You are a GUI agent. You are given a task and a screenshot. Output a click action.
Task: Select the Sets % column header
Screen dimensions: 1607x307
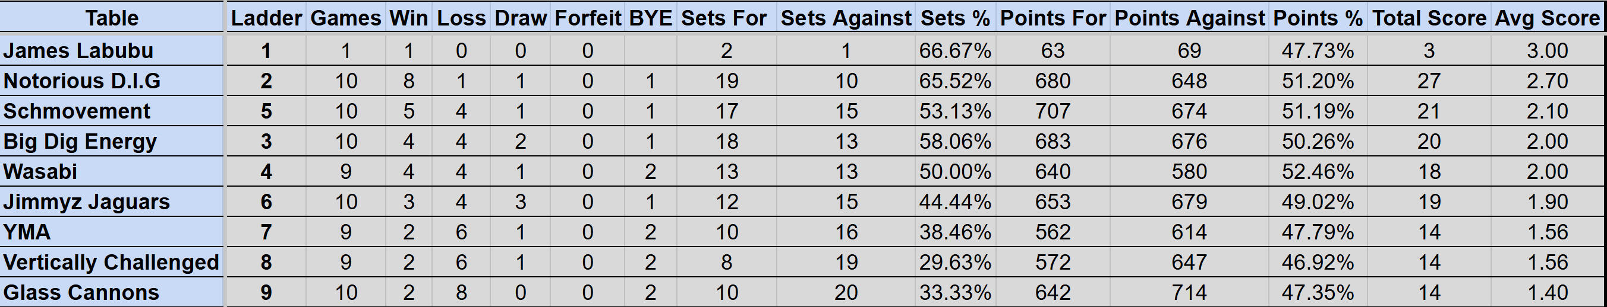click(x=955, y=18)
